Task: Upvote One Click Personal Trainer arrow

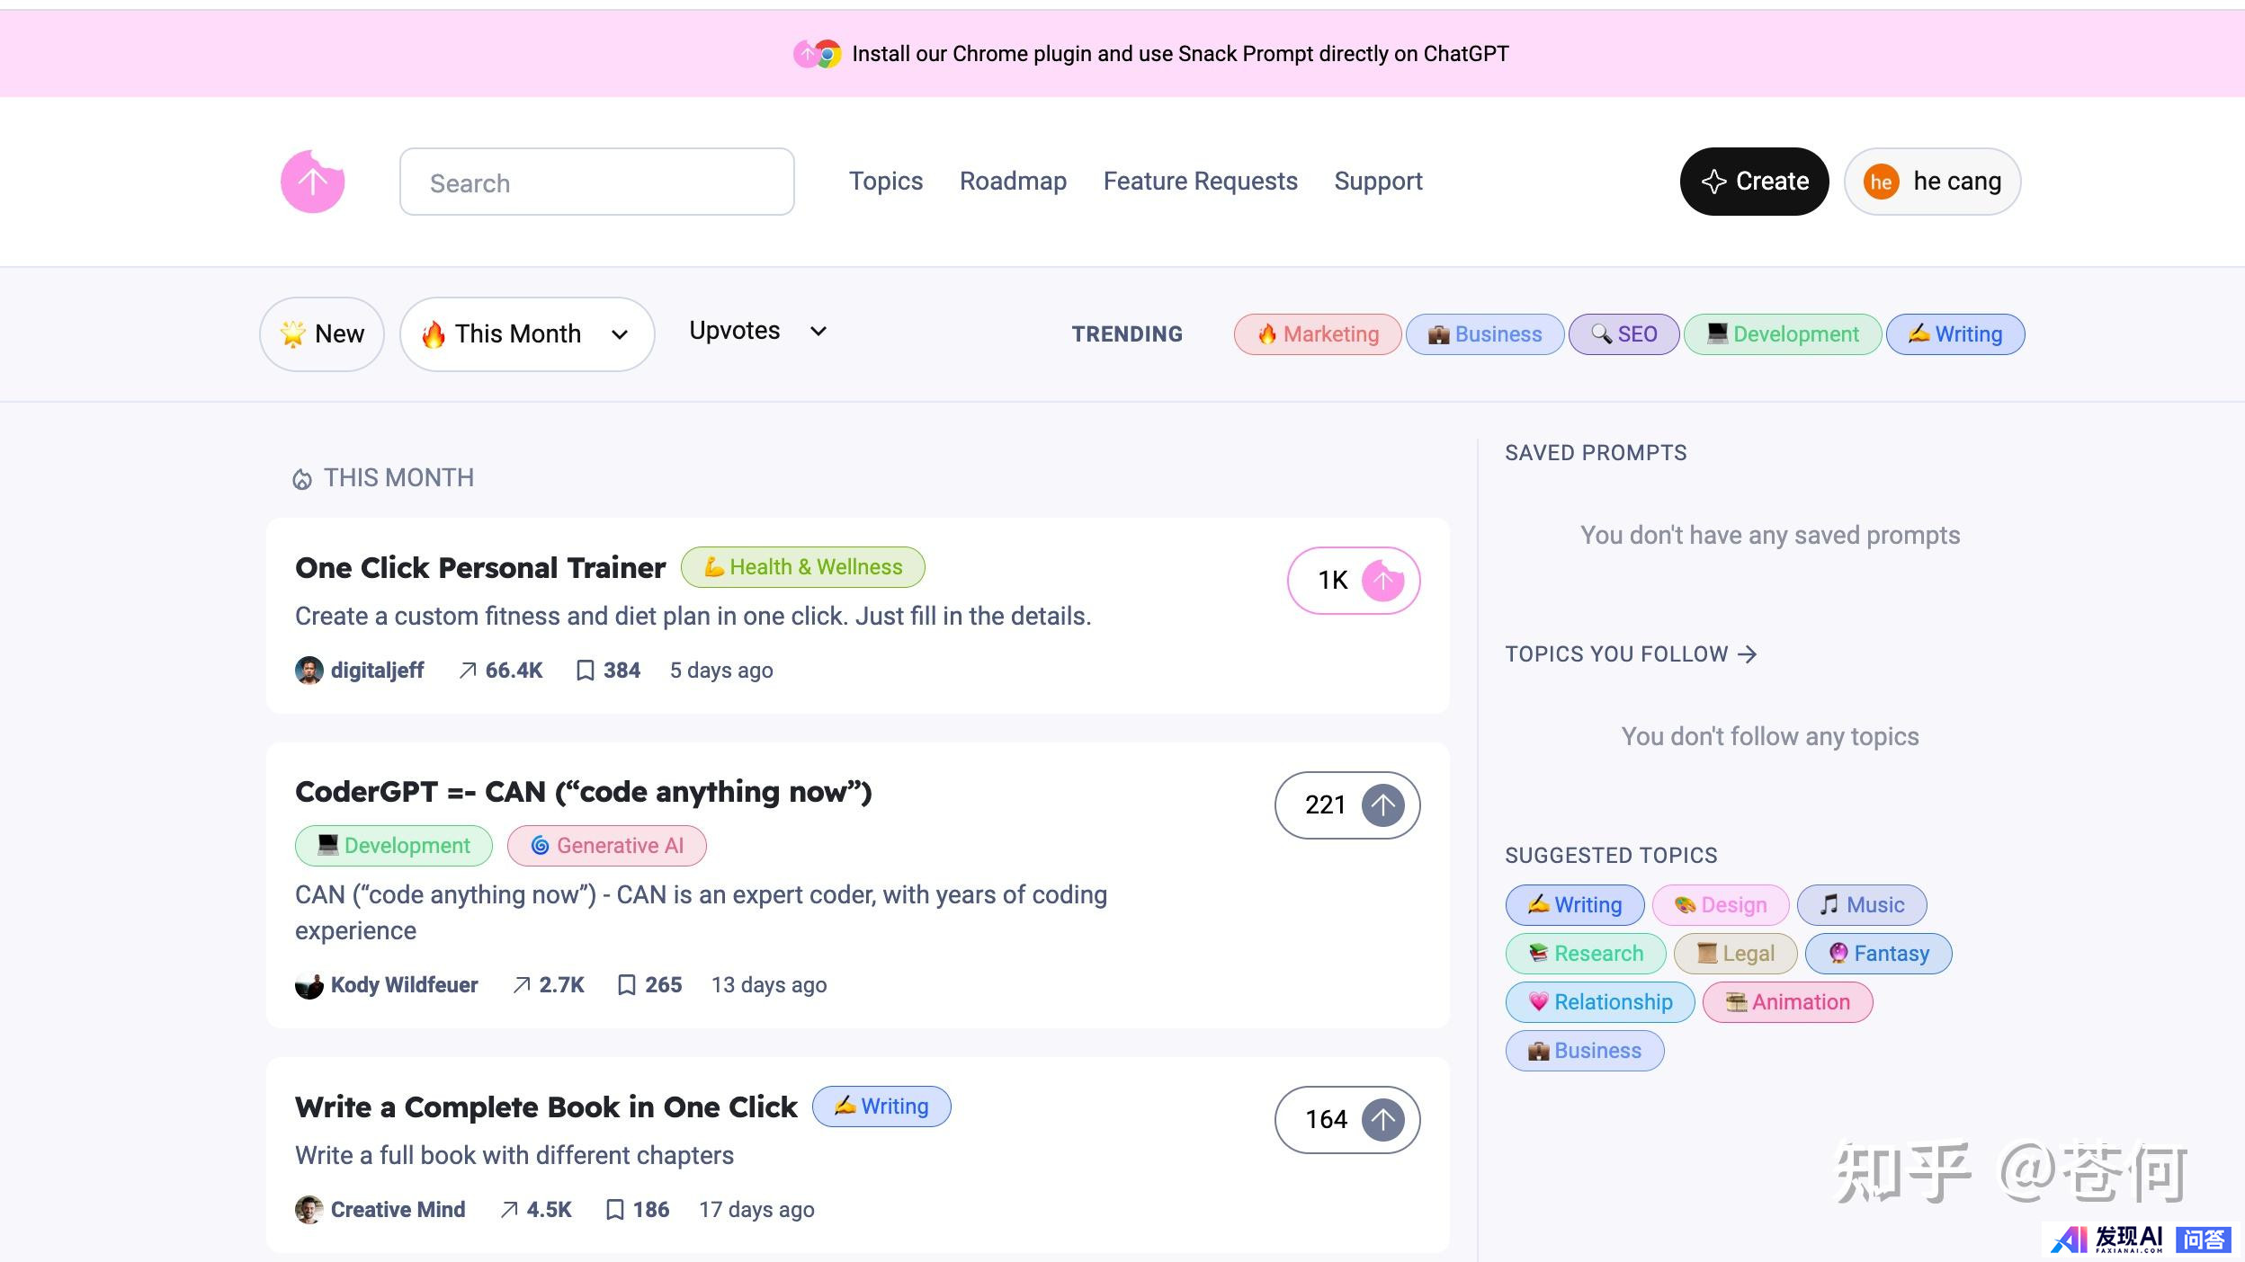Action: tap(1383, 581)
